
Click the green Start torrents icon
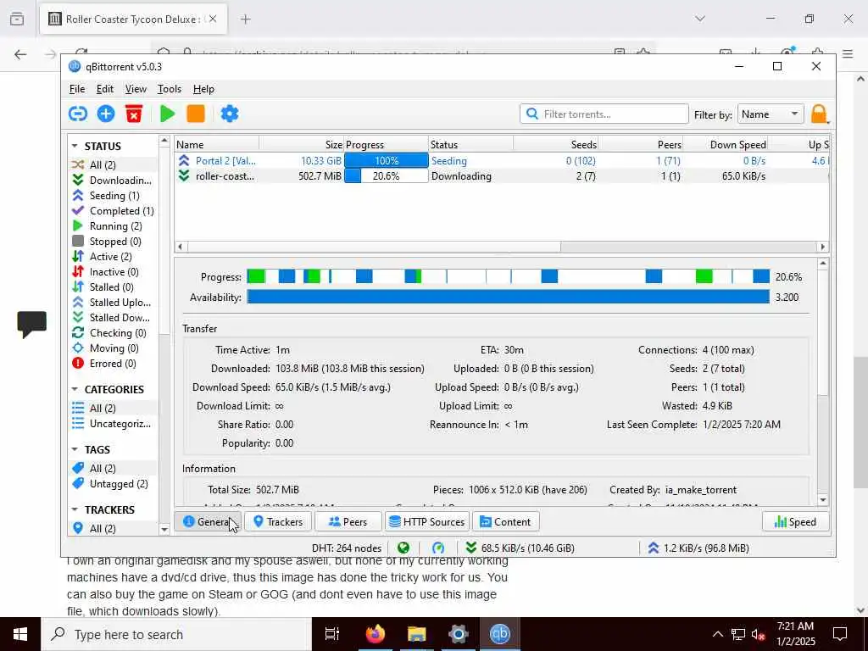(x=167, y=114)
